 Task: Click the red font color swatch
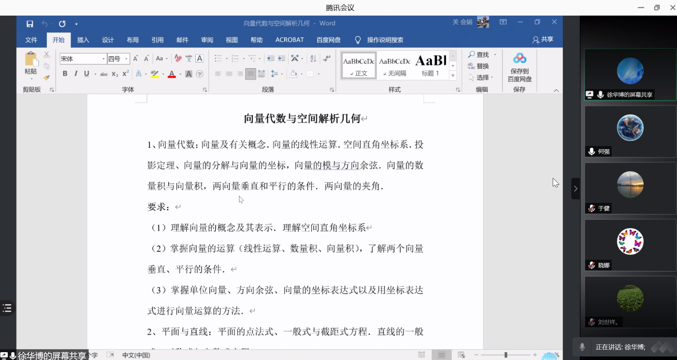(172, 74)
